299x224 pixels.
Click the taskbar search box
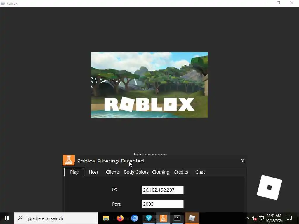[56, 218]
